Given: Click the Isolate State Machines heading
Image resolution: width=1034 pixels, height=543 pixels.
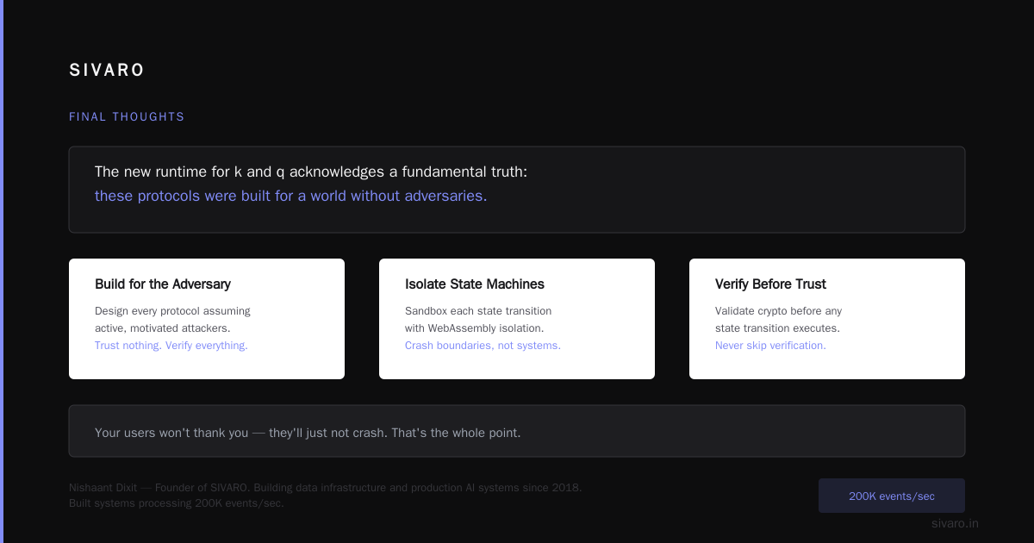Looking at the screenshot, I should coord(475,284).
